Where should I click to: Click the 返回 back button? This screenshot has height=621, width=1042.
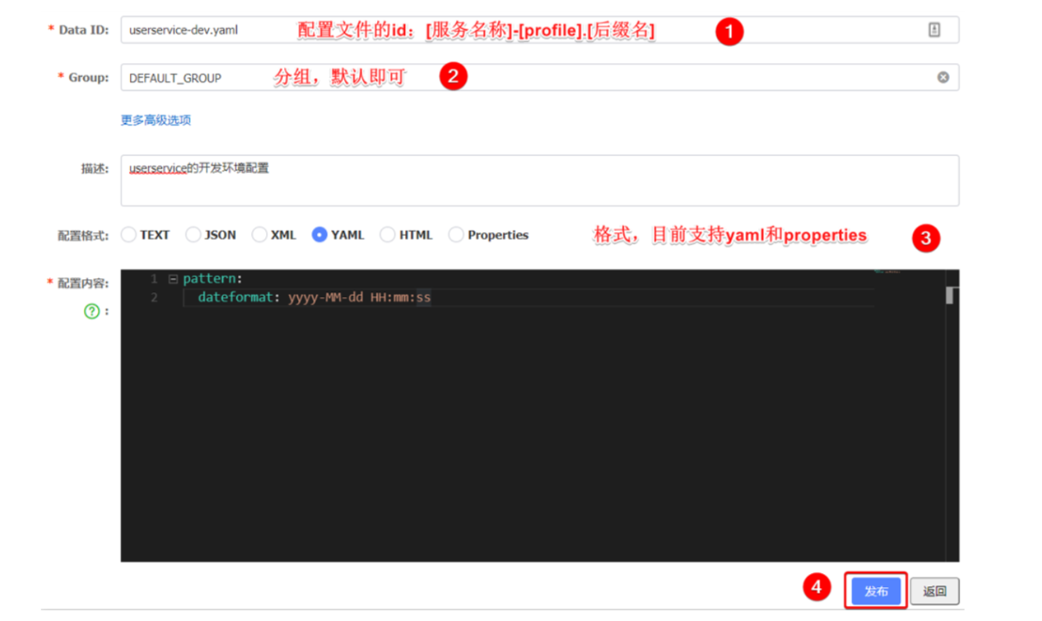coord(935,591)
